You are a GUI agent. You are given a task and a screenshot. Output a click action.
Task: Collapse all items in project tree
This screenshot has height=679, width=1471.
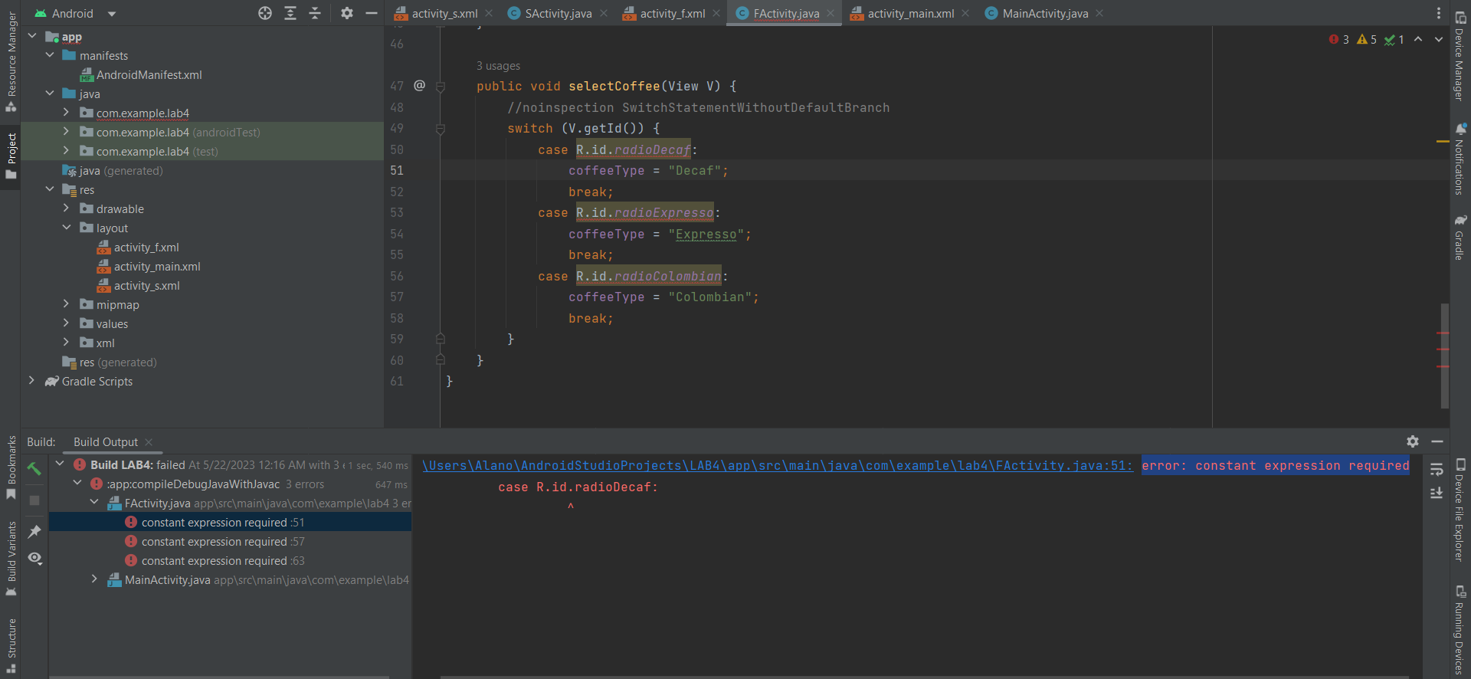pyautogui.click(x=315, y=13)
